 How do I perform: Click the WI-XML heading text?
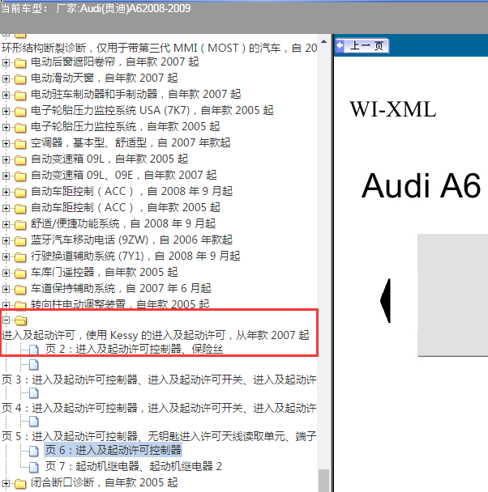click(x=393, y=109)
